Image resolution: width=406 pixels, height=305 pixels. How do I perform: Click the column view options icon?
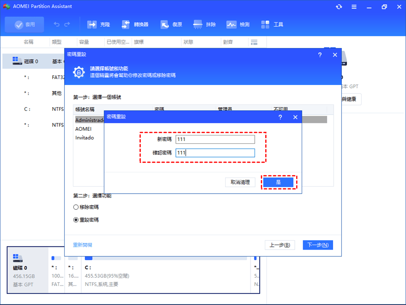(x=254, y=42)
